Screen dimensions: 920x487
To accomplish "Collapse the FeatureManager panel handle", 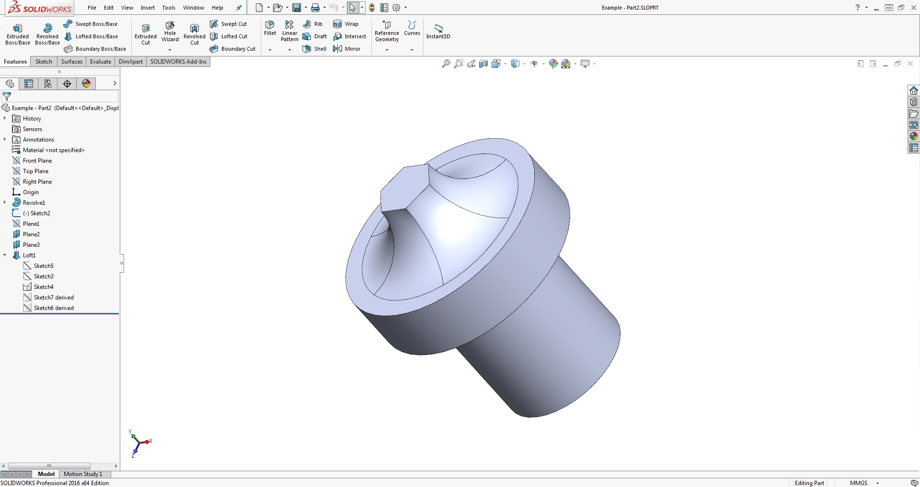I will click(x=122, y=263).
